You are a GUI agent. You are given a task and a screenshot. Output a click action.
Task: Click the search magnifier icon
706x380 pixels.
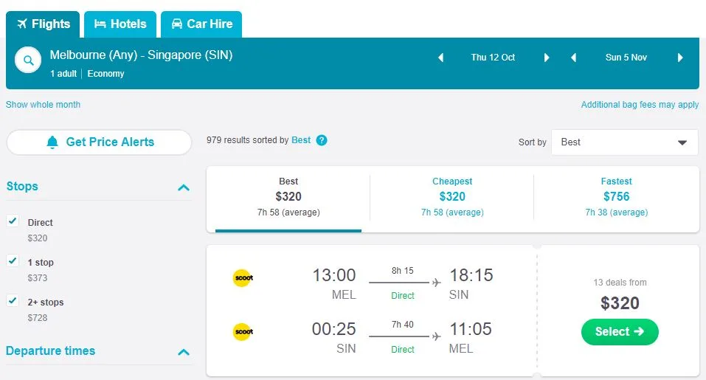tap(28, 61)
